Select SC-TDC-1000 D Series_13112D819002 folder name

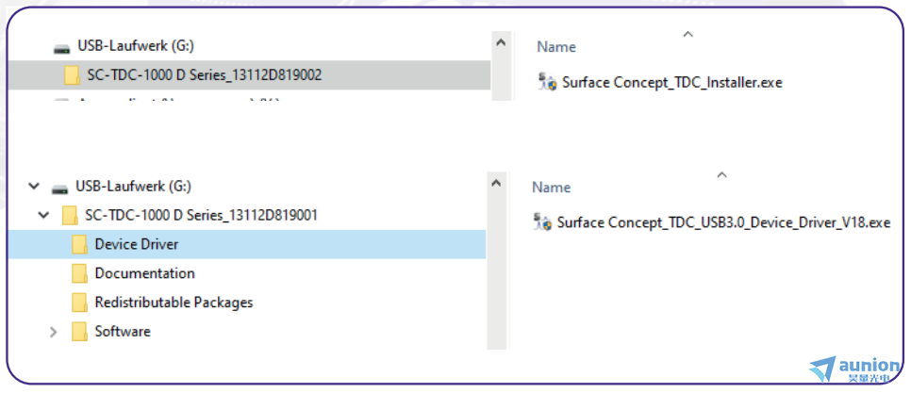click(x=205, y=74)
